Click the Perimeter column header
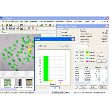 click(x=98, y=67)
